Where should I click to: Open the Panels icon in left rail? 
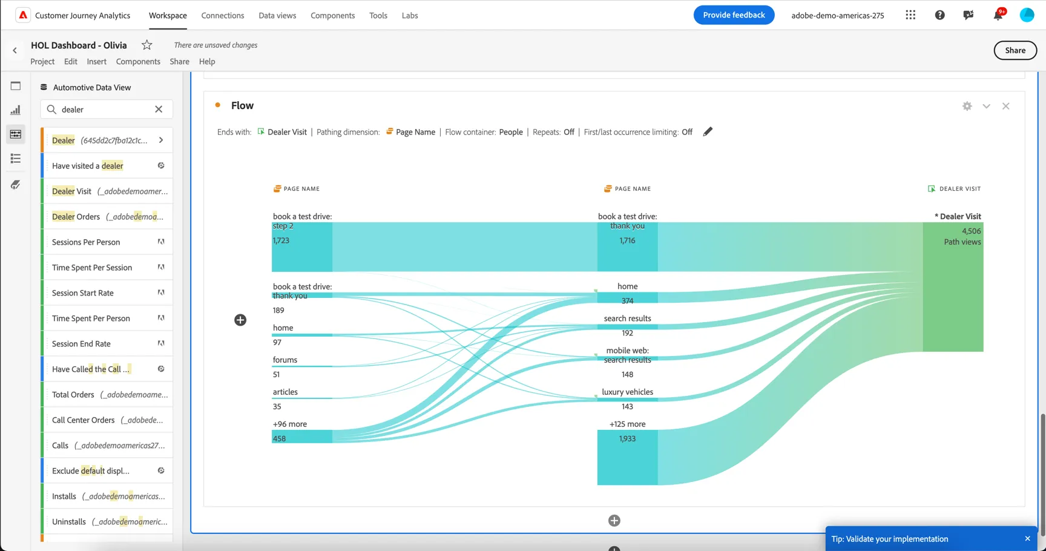click(x=16, y=86)
